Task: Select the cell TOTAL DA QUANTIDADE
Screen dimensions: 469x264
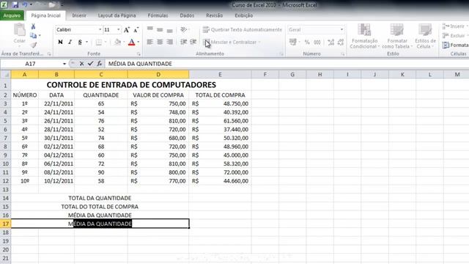Action: tap(100, 198)
